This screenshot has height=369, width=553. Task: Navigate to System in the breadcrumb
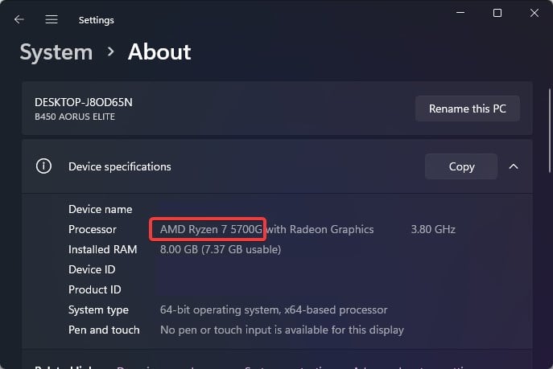pyautogui.click(x=56, y=52)
